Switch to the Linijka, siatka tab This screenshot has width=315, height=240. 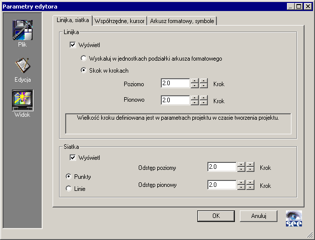coord(73,20)
